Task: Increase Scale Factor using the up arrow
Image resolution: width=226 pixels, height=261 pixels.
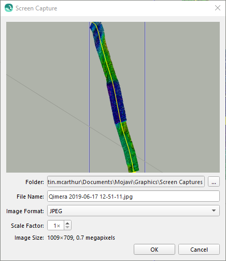Action: click(67, 224)
